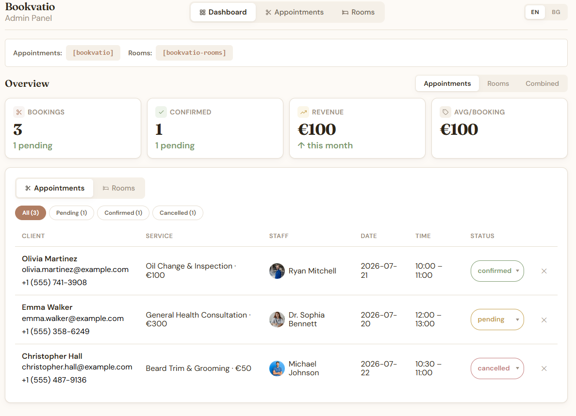Screen dimensions: 576x416
Task: Click the Dashboard grid icon
Action: click(x=202, y=13)
